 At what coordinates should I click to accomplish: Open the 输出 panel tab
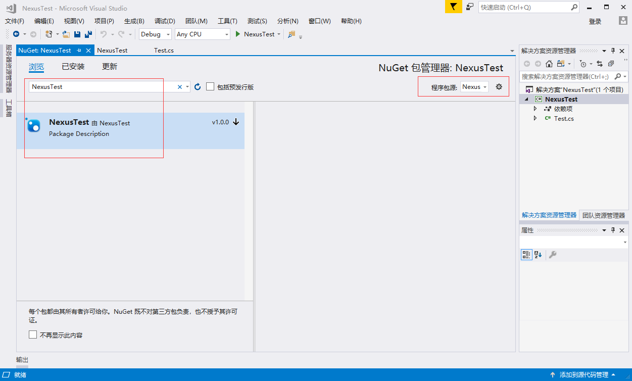[22, 360]
